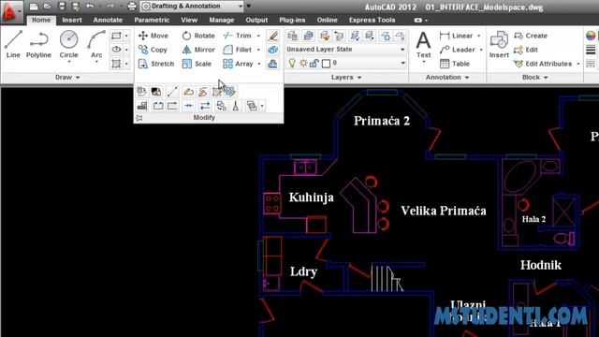Screen dimensions: 599x337
Task: Toggle layer freeze sun icon
Action: 303,63
